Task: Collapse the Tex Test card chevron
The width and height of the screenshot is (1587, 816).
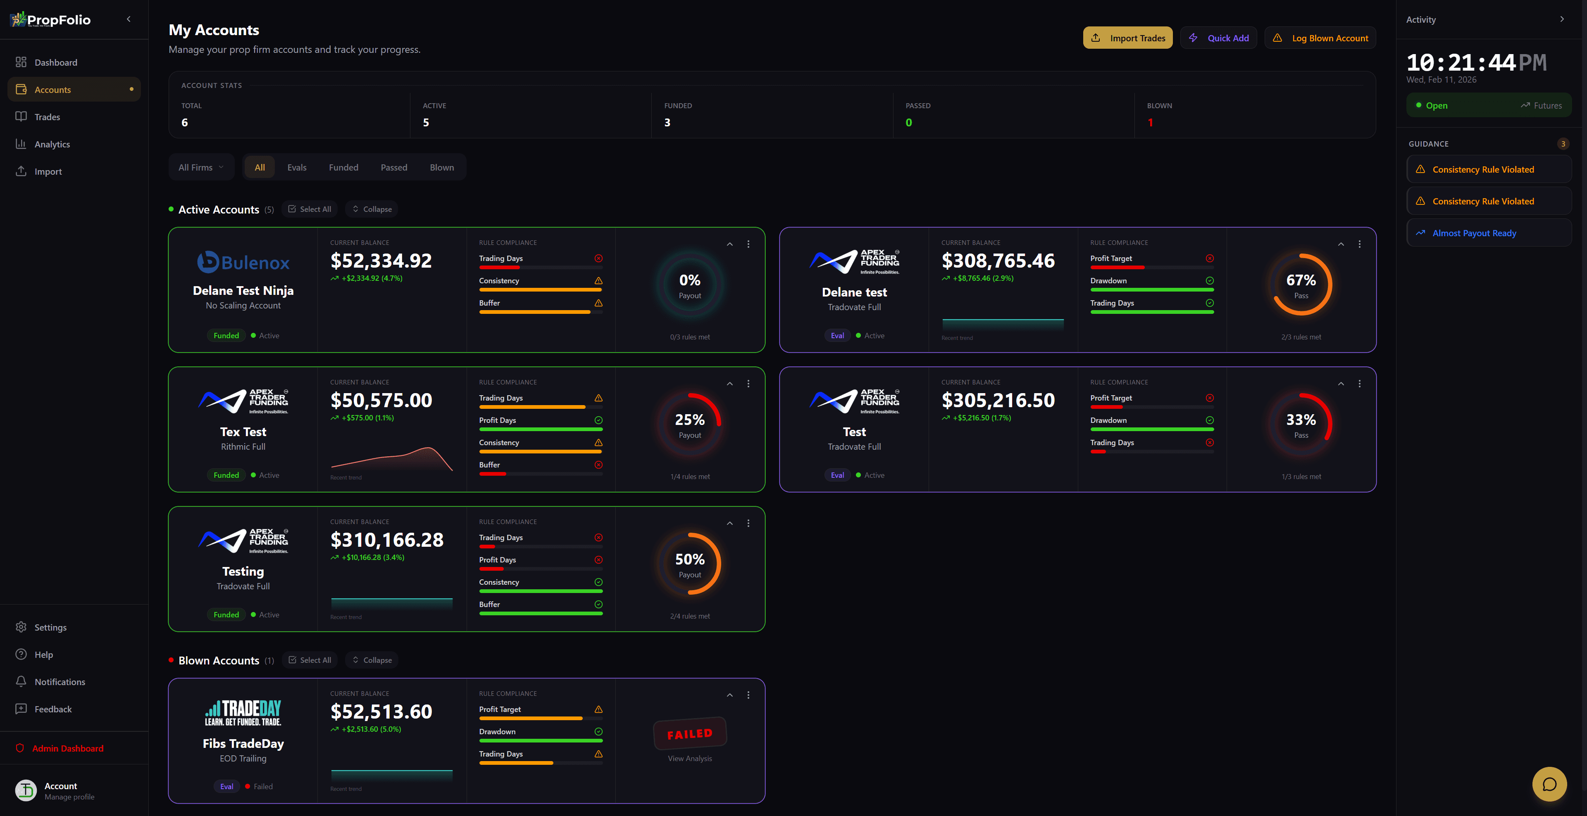Action: (729, 383)
